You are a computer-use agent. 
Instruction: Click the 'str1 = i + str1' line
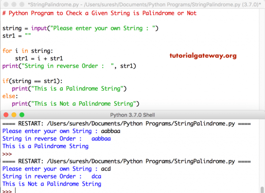click(39, 59)
